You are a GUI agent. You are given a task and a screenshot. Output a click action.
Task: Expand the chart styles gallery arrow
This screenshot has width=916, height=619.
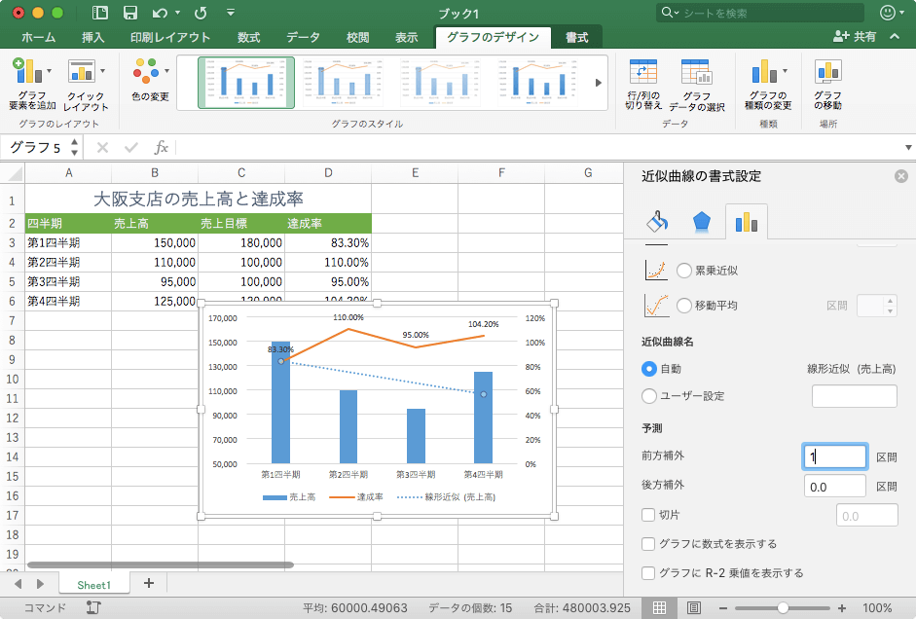pyautogui.click(x=599, y=83)
